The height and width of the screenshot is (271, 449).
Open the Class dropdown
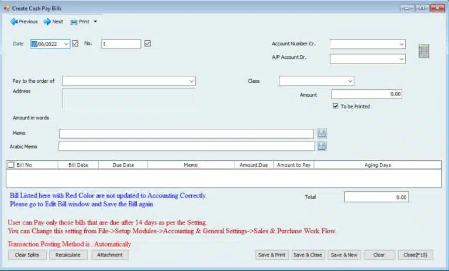pyautogui.click(x=350, y=81)
